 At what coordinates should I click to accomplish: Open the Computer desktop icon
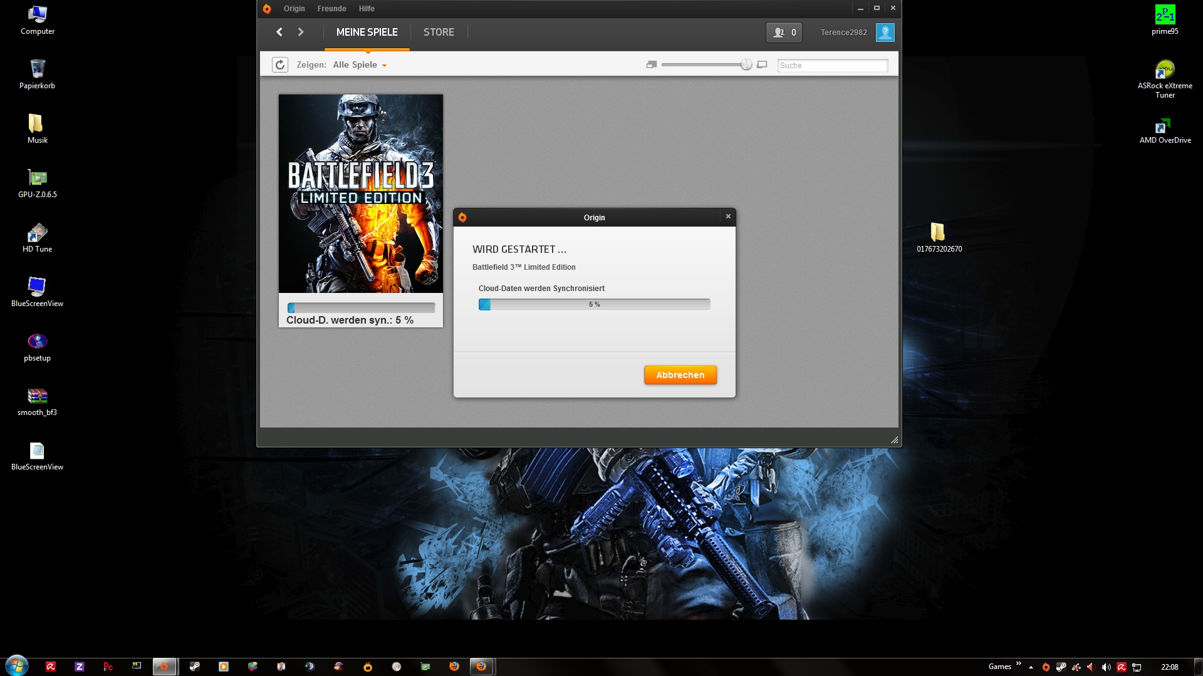pyautogui.click(x=38, y=20)
